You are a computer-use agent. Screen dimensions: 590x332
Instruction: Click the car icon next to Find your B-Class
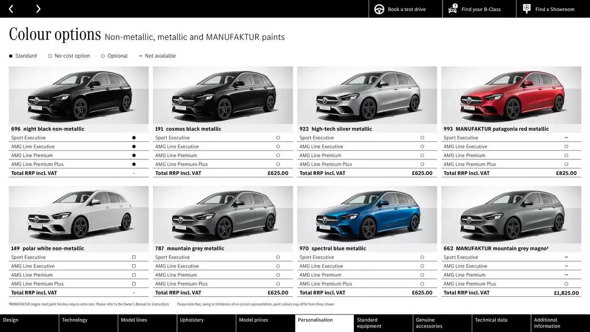tap(452, 9)
